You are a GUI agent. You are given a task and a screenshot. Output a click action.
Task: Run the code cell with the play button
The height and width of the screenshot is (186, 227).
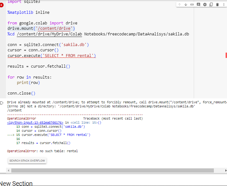pyautogui.click(x=2, y=5)
